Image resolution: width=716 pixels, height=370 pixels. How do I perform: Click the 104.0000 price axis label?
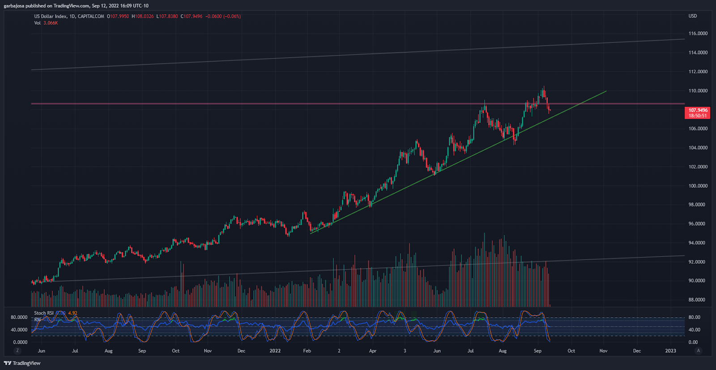(698, 147)
